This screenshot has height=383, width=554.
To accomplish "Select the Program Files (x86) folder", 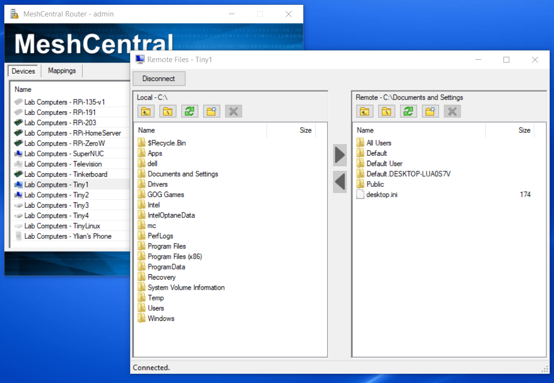I will pyautogui.click(x=170, y=257).
